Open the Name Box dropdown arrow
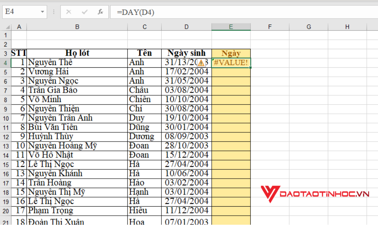 tap(42, 11)
